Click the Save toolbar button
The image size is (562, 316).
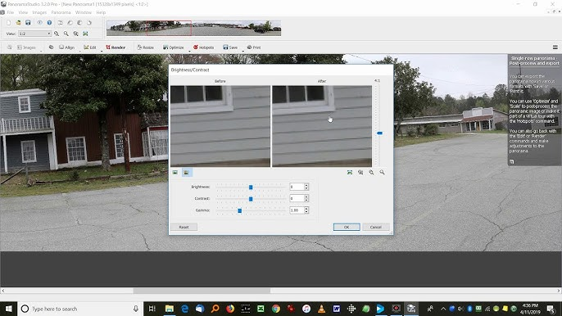(x=230, y=47)
